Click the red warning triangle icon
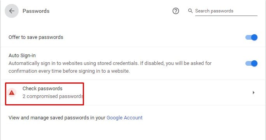The image size is (266, 140). click(12, 93)
